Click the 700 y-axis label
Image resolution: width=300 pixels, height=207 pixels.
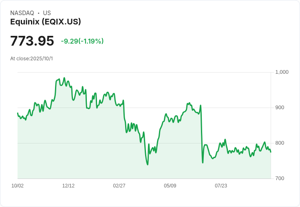point(280,178)
